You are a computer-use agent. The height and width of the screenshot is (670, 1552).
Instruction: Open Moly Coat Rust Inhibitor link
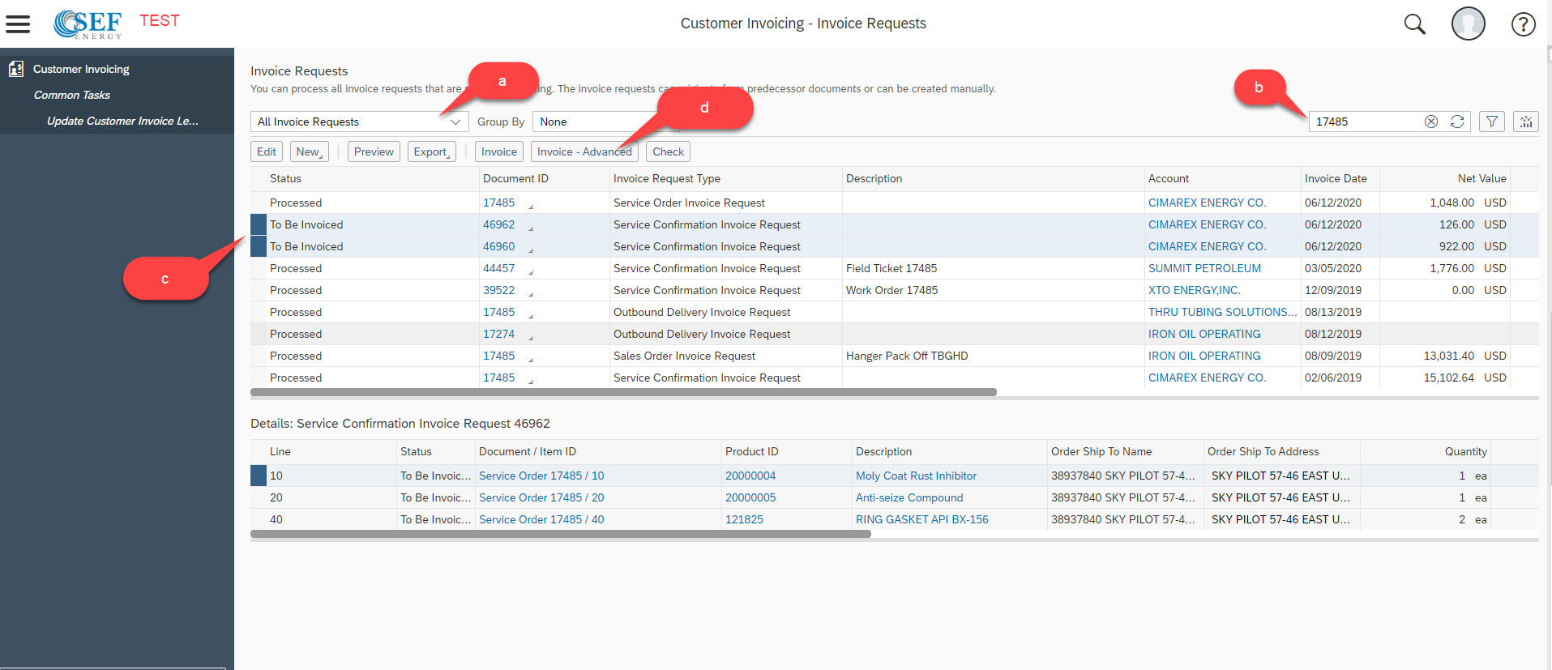[x=916, y=476]
